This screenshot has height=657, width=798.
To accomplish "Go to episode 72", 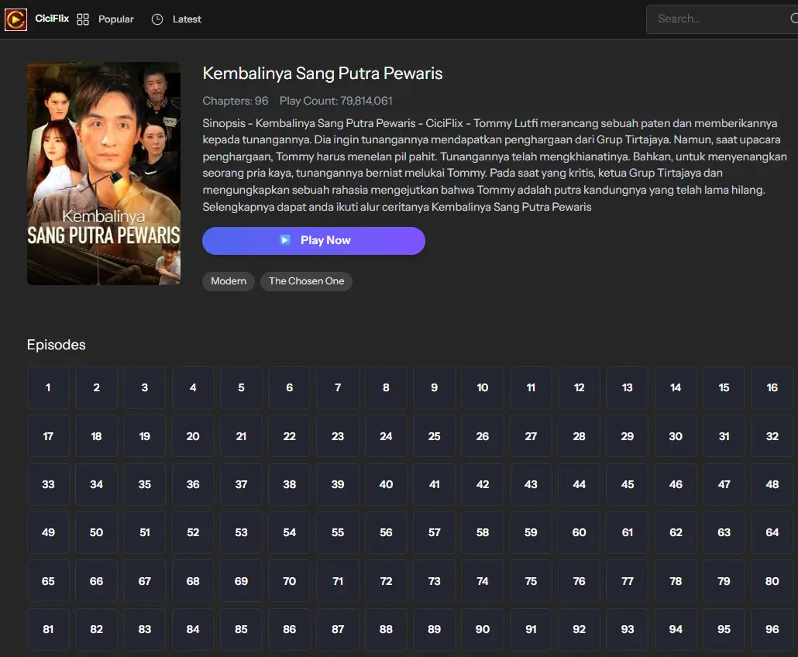I will (386, 581).
